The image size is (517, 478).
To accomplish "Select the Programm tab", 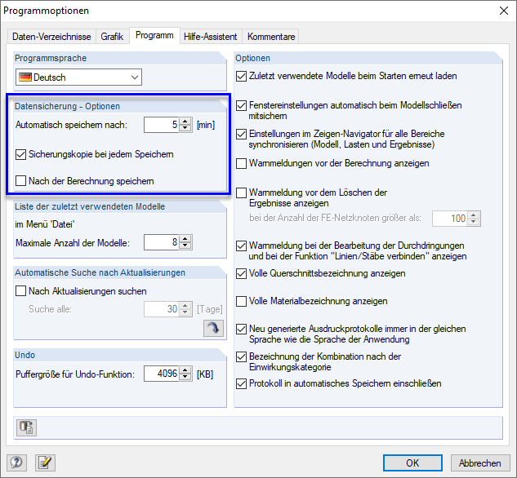I will coord(154,35).
